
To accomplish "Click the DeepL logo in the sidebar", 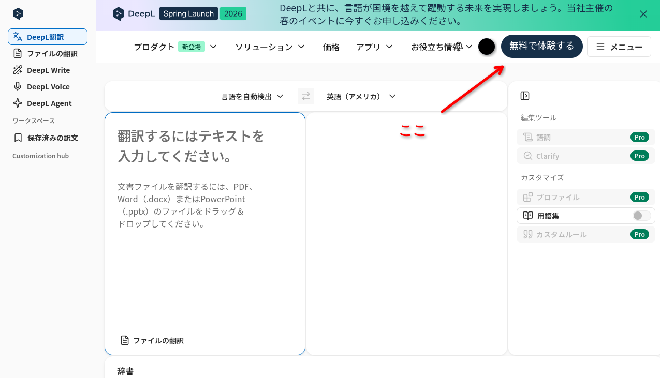I will (x=18, y=14).
